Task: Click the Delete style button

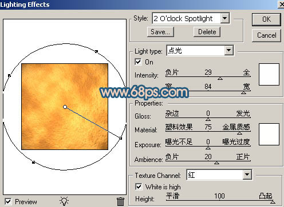Action: click(207, 32)
